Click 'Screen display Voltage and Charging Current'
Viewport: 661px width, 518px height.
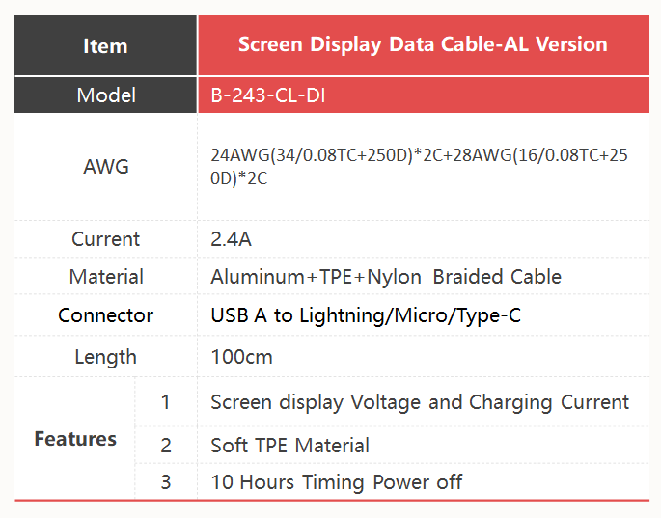pyautogui.click(x=420, y=402)
